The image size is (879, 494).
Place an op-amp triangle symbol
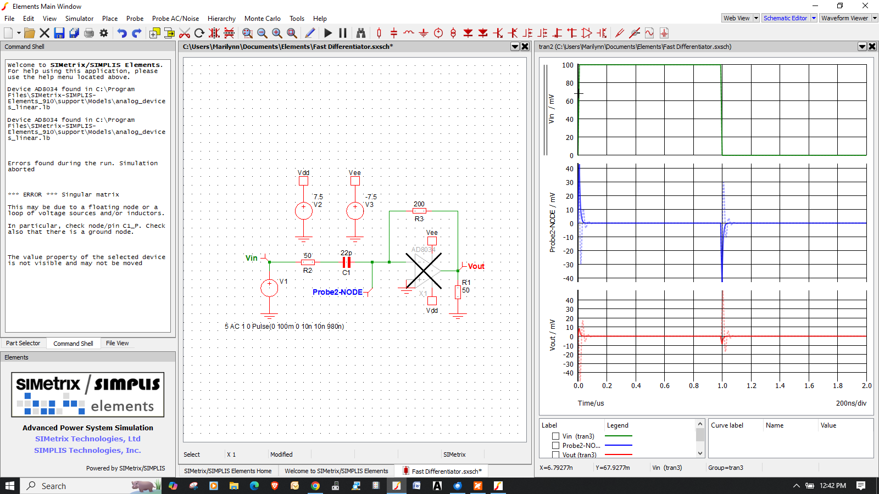[x=587, y=33]
